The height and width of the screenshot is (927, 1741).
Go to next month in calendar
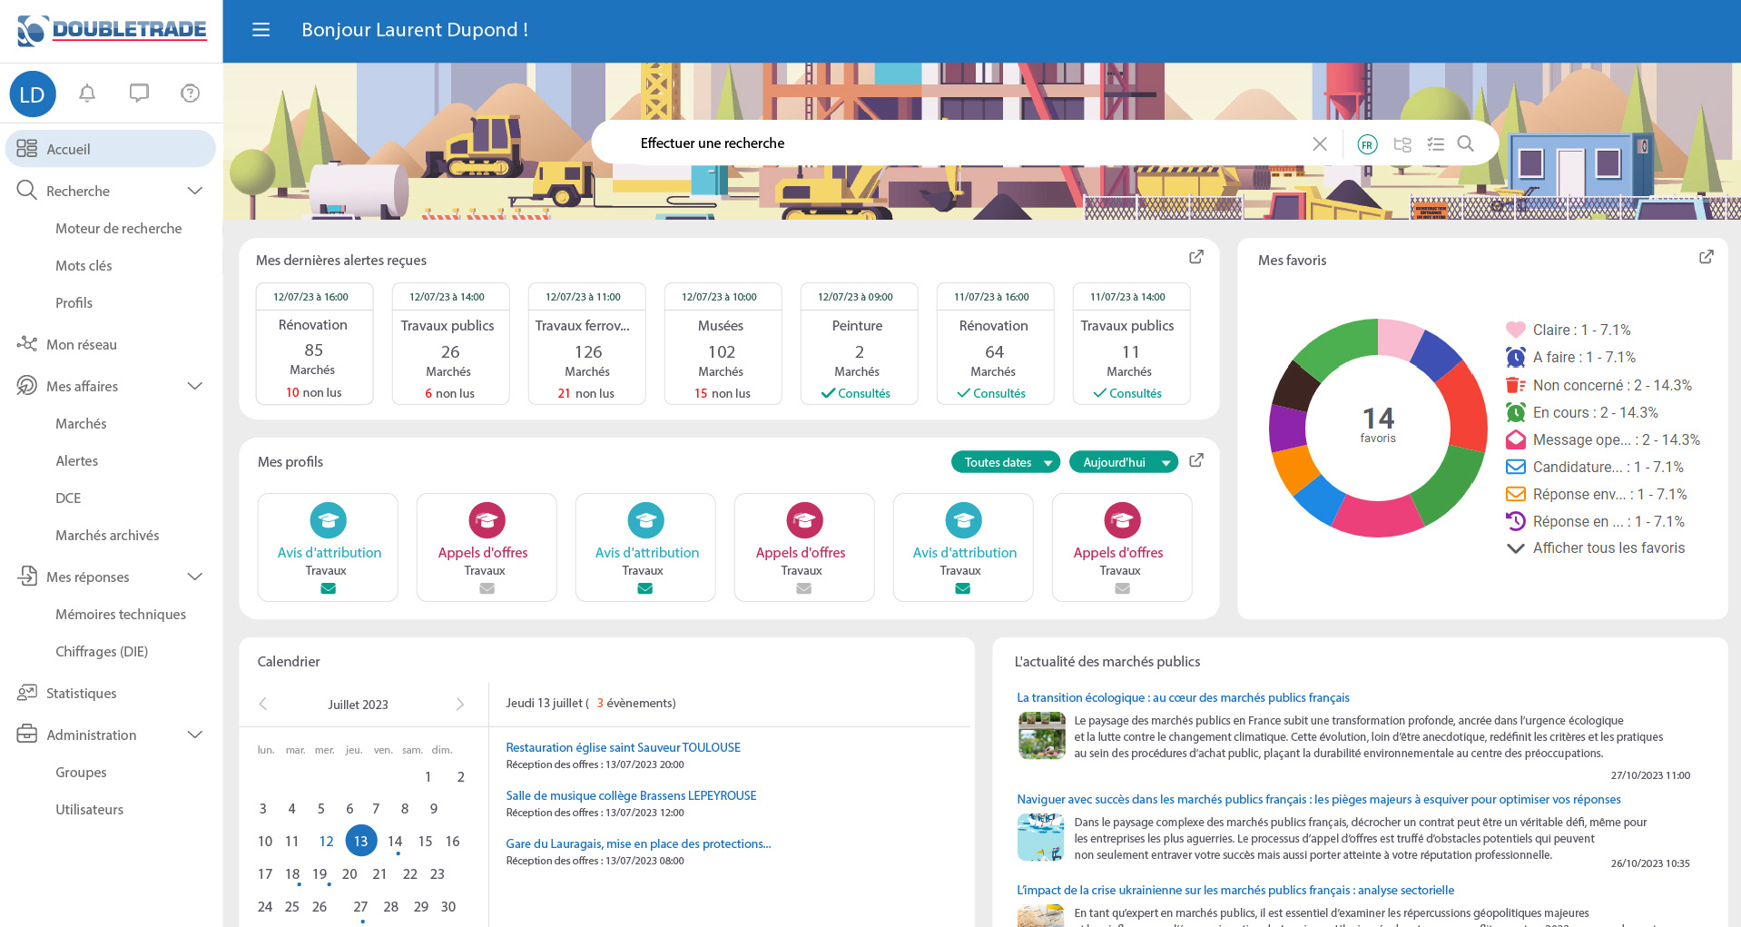point(460,704)
